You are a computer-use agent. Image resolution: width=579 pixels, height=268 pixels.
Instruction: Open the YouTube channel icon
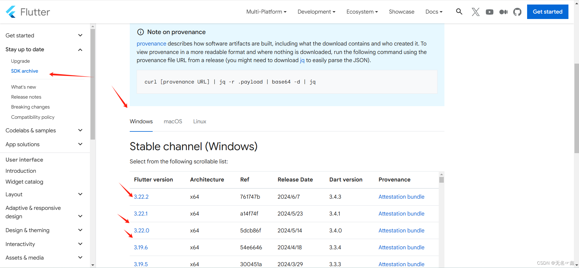pos(489,12)
